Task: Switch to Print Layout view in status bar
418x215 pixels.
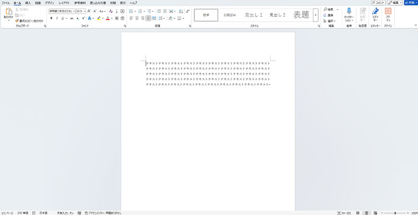Action: pyautogui.click(x=367, y=213)
